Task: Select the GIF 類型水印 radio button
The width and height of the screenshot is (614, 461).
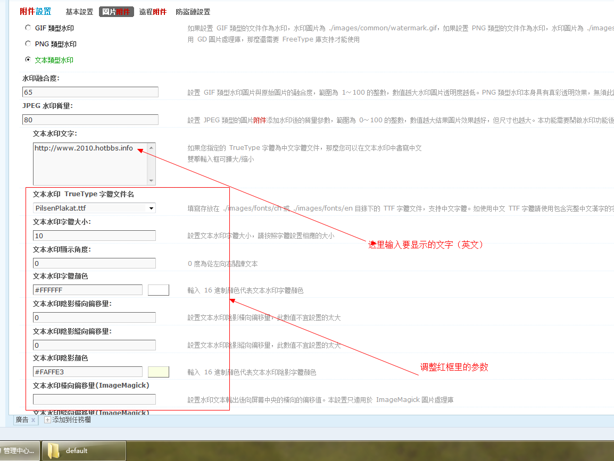Action: (28, 28)
